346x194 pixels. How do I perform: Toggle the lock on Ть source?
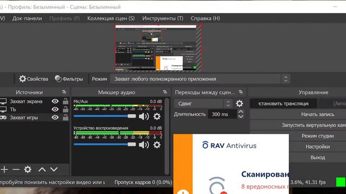[65, 109]
